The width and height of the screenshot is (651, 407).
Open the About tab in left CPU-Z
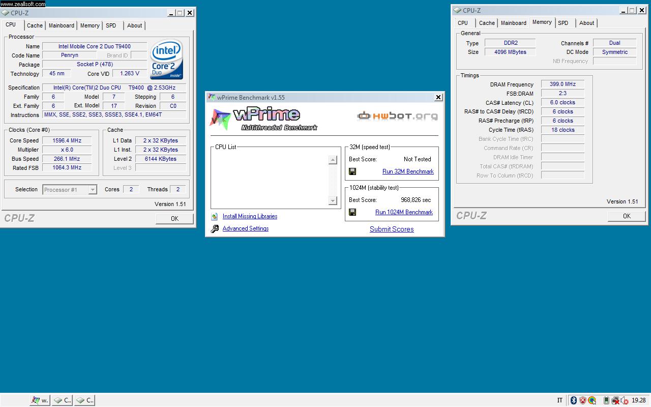135,25
